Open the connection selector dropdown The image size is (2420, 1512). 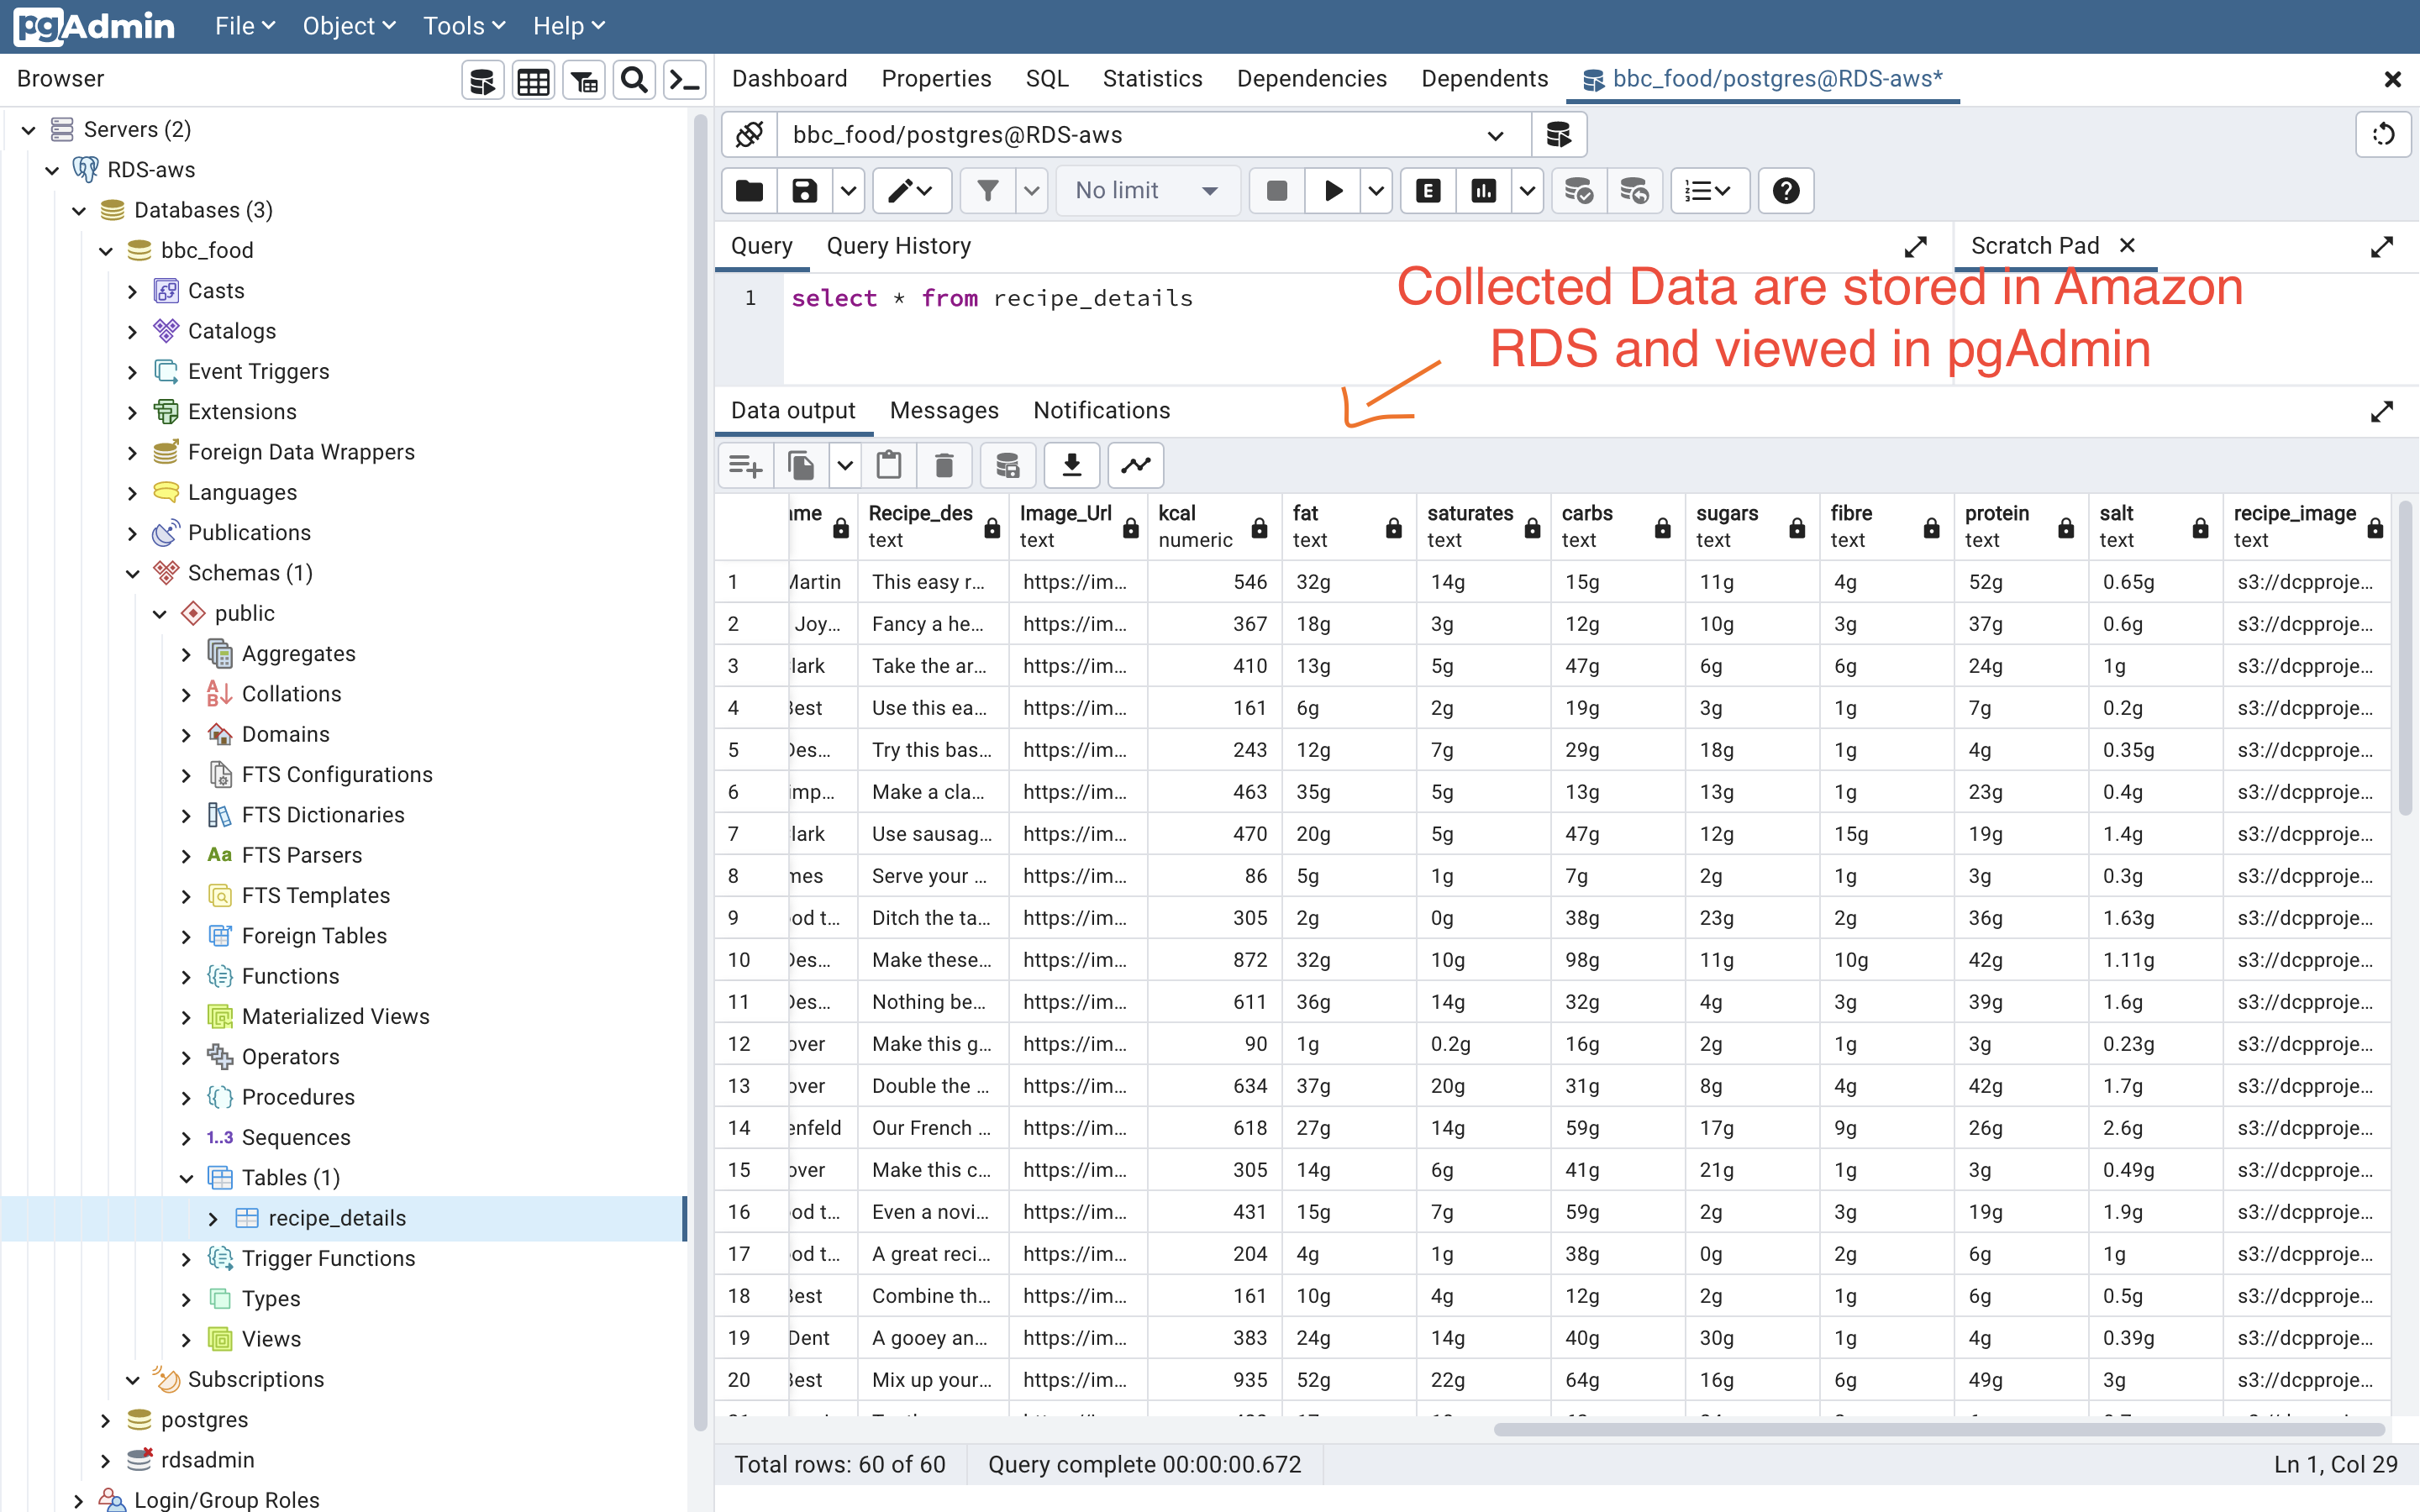tap(1494, 135)
